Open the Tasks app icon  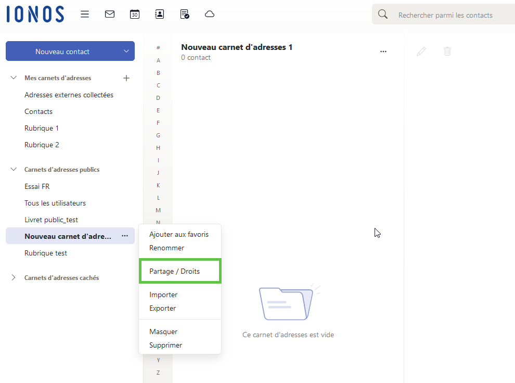tap(185, 14)
